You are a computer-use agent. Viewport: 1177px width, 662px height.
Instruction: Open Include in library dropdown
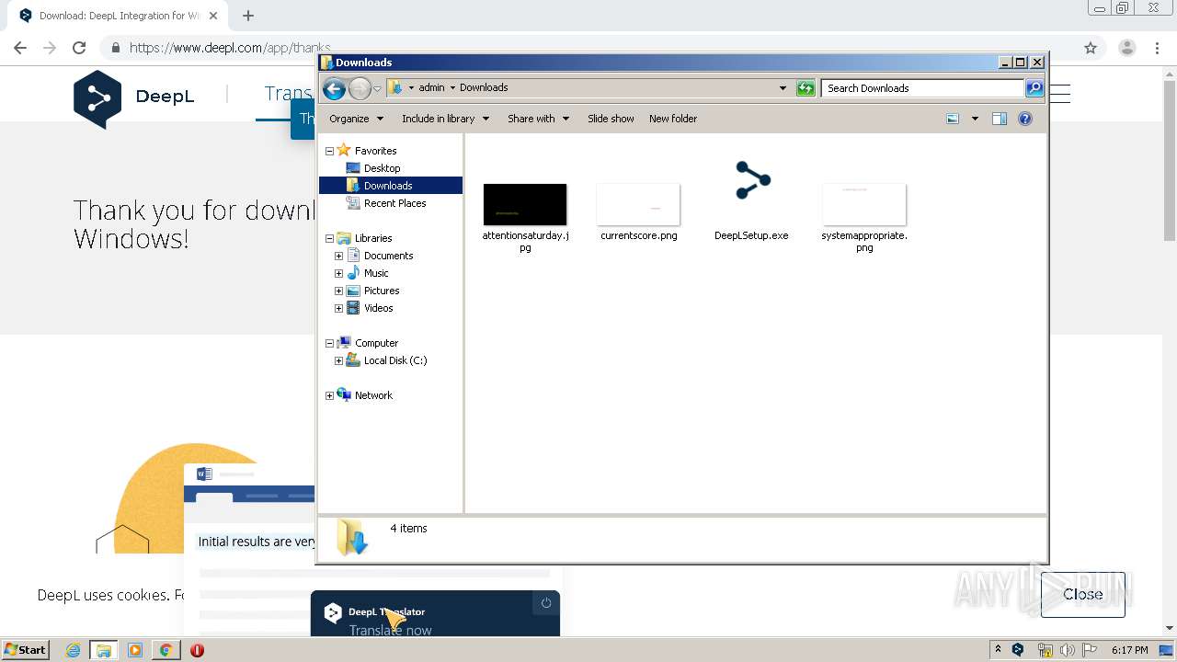(x=445, y=119)
